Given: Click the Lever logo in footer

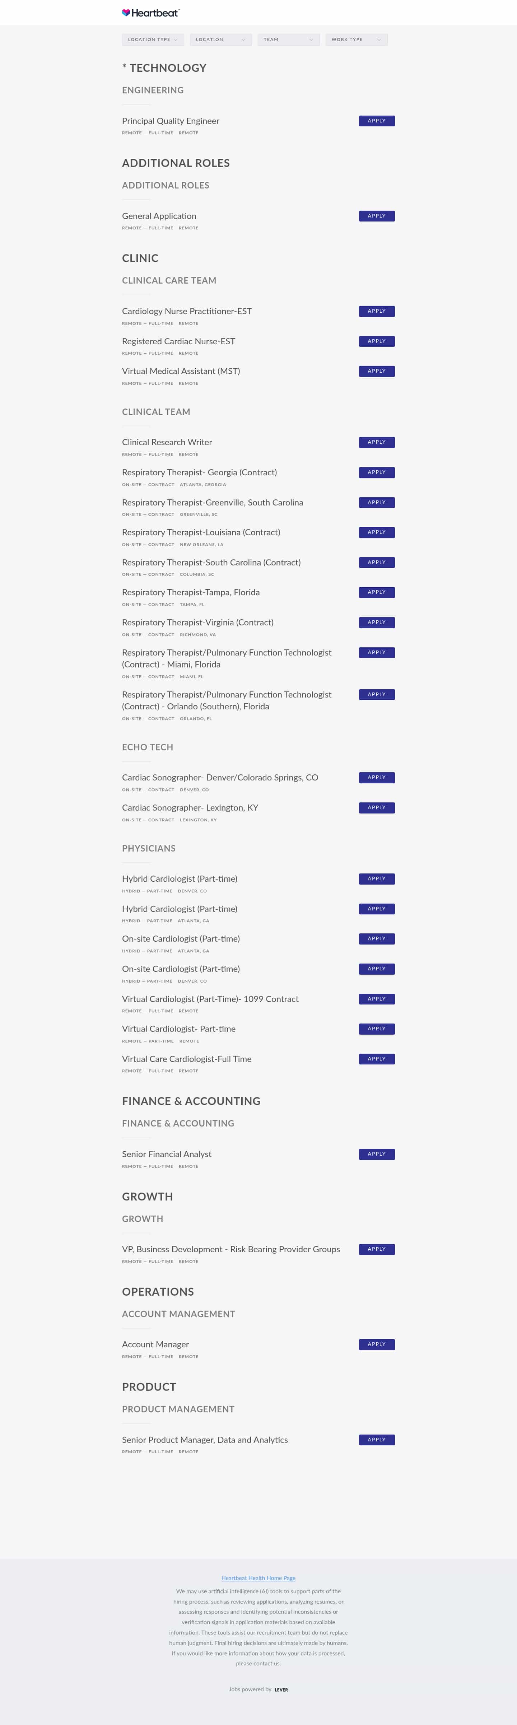Looking at the screenshot, I should (281, 1689).
